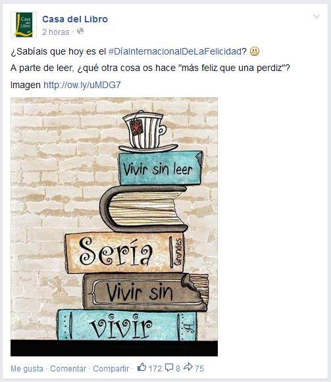
Task: Follow the http://ow.ly/uMDG7 link
Action: (x=82, y=85)
